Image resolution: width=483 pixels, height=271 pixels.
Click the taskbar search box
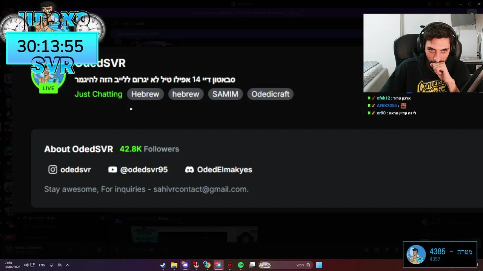point(285,265)
